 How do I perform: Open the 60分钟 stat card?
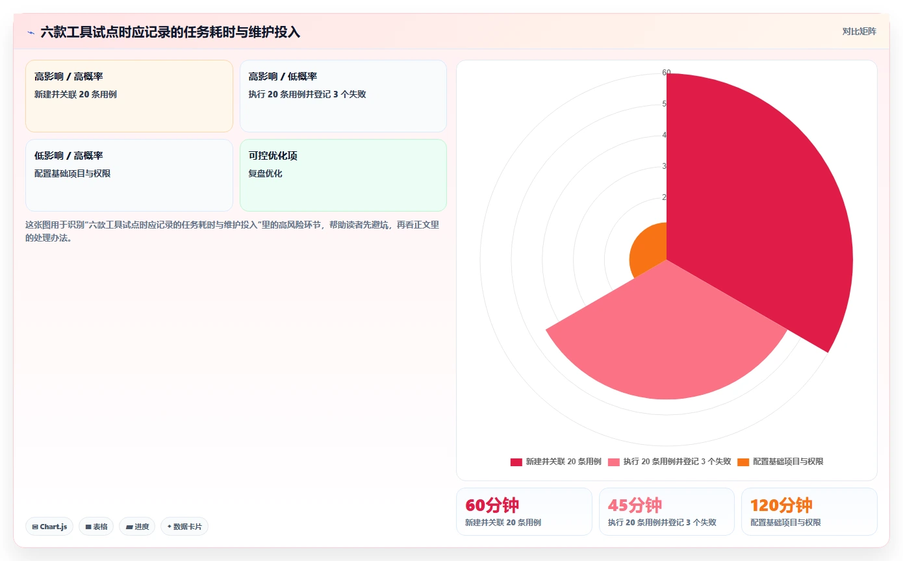pos(524,512)
